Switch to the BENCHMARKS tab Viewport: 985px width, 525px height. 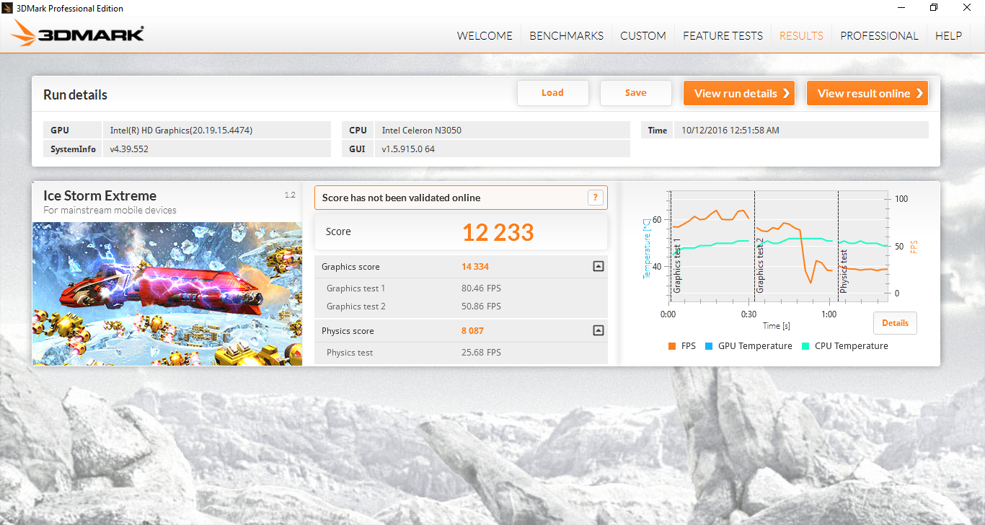(x=567, y=35)
